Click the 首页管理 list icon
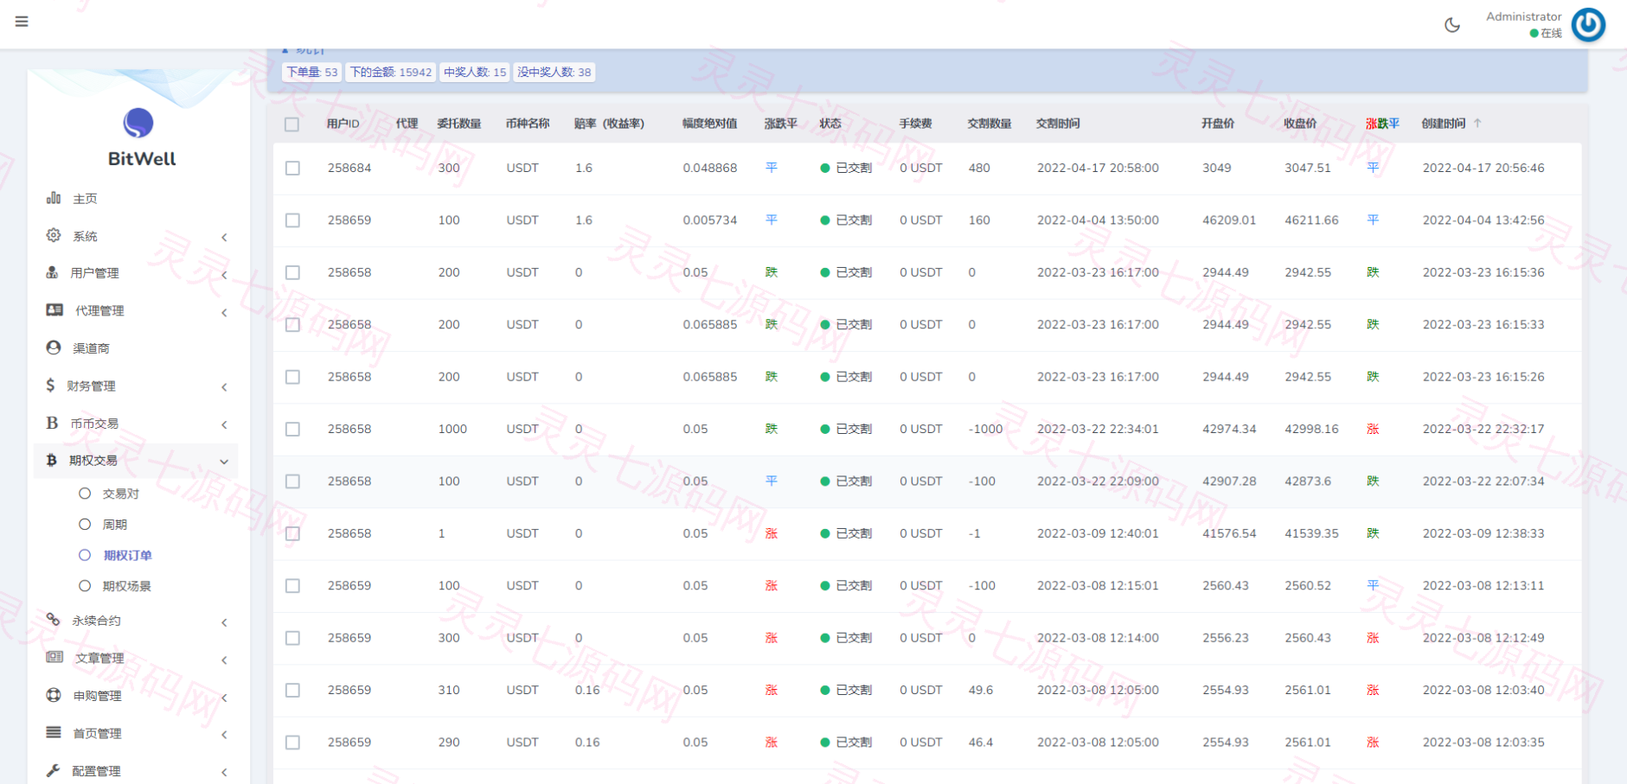Screen dimensions: 1627x784 [54, 732]
